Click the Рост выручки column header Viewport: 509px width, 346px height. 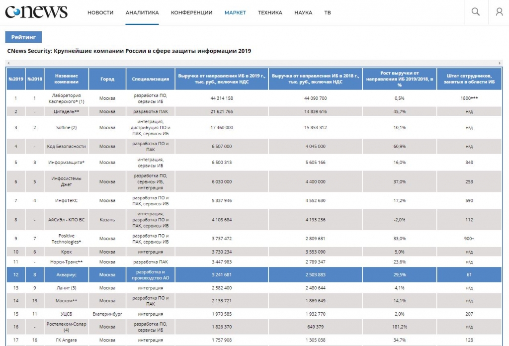pos(400,79)
